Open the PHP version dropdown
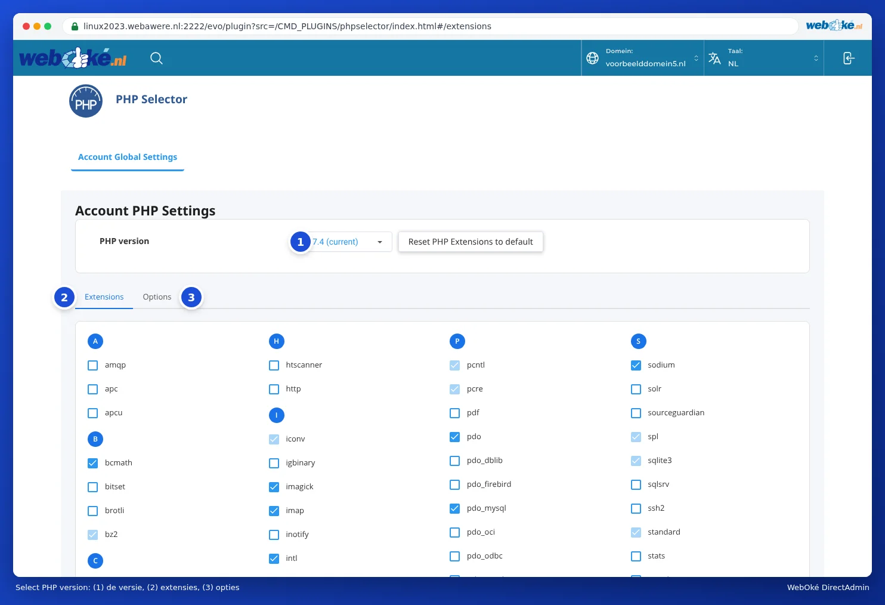 tap(347, 242)
